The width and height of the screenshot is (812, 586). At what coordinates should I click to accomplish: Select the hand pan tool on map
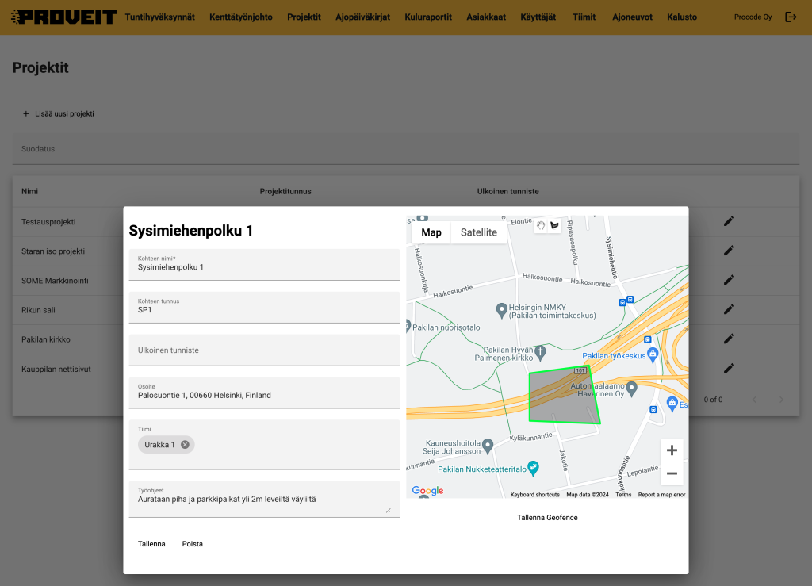pyautogui.click(x=541, y=226)
